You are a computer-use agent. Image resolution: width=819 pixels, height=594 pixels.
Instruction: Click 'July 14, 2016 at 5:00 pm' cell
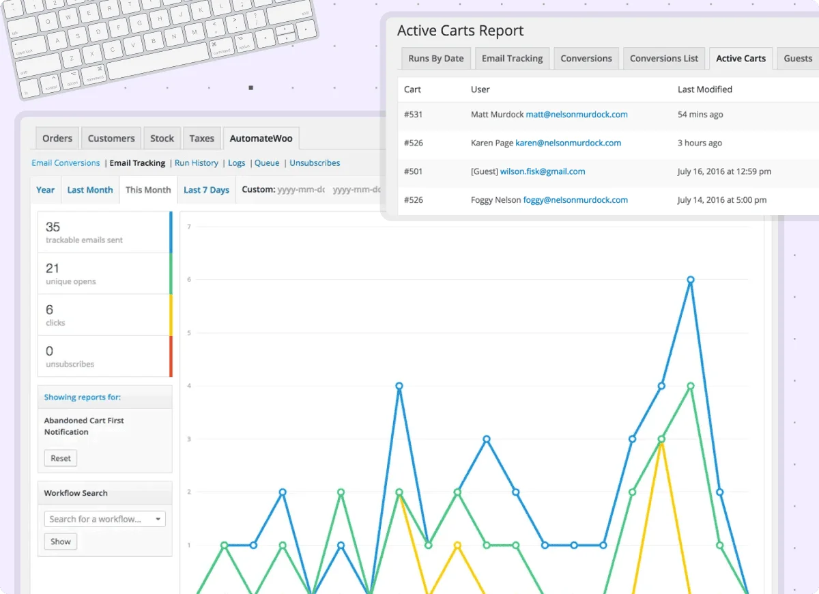pyautogui.click(x=722, y=201)
